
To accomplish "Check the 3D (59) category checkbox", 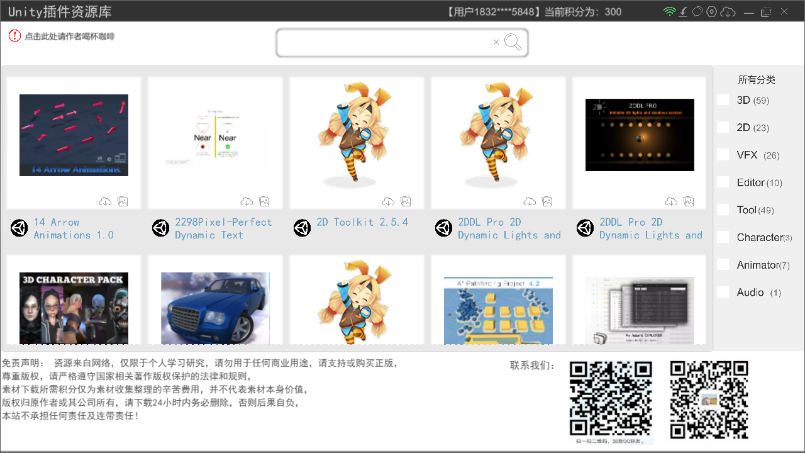I will point(723,99).
